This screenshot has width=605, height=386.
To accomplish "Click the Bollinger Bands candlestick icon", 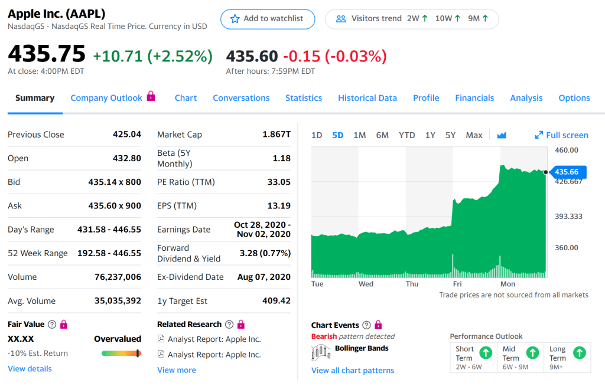I will pos(321,352).
